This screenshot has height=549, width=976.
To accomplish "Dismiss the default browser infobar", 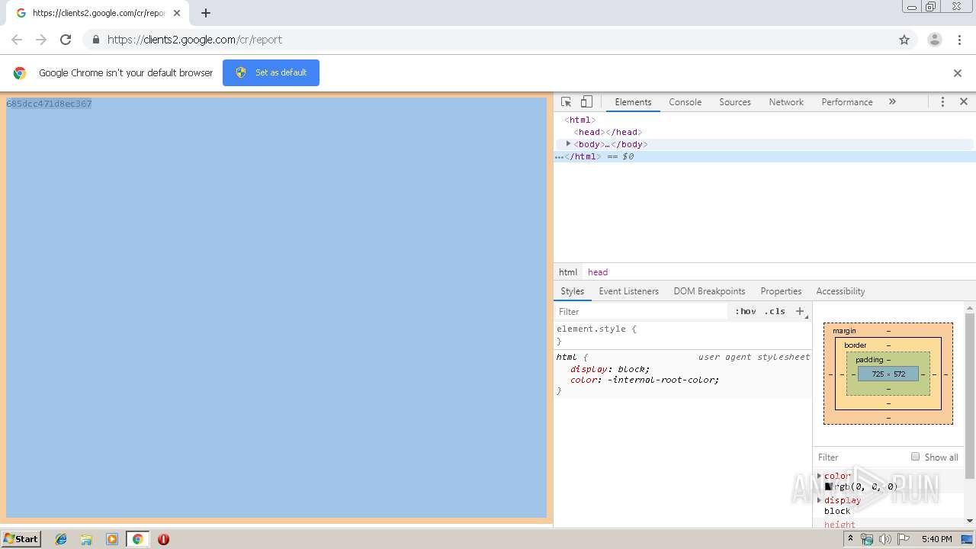I will (958, 73).
